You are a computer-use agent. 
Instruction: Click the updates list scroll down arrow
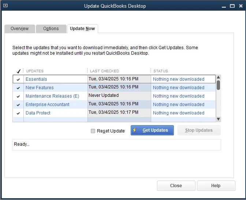pyautogui.click(x=218, y=119)
